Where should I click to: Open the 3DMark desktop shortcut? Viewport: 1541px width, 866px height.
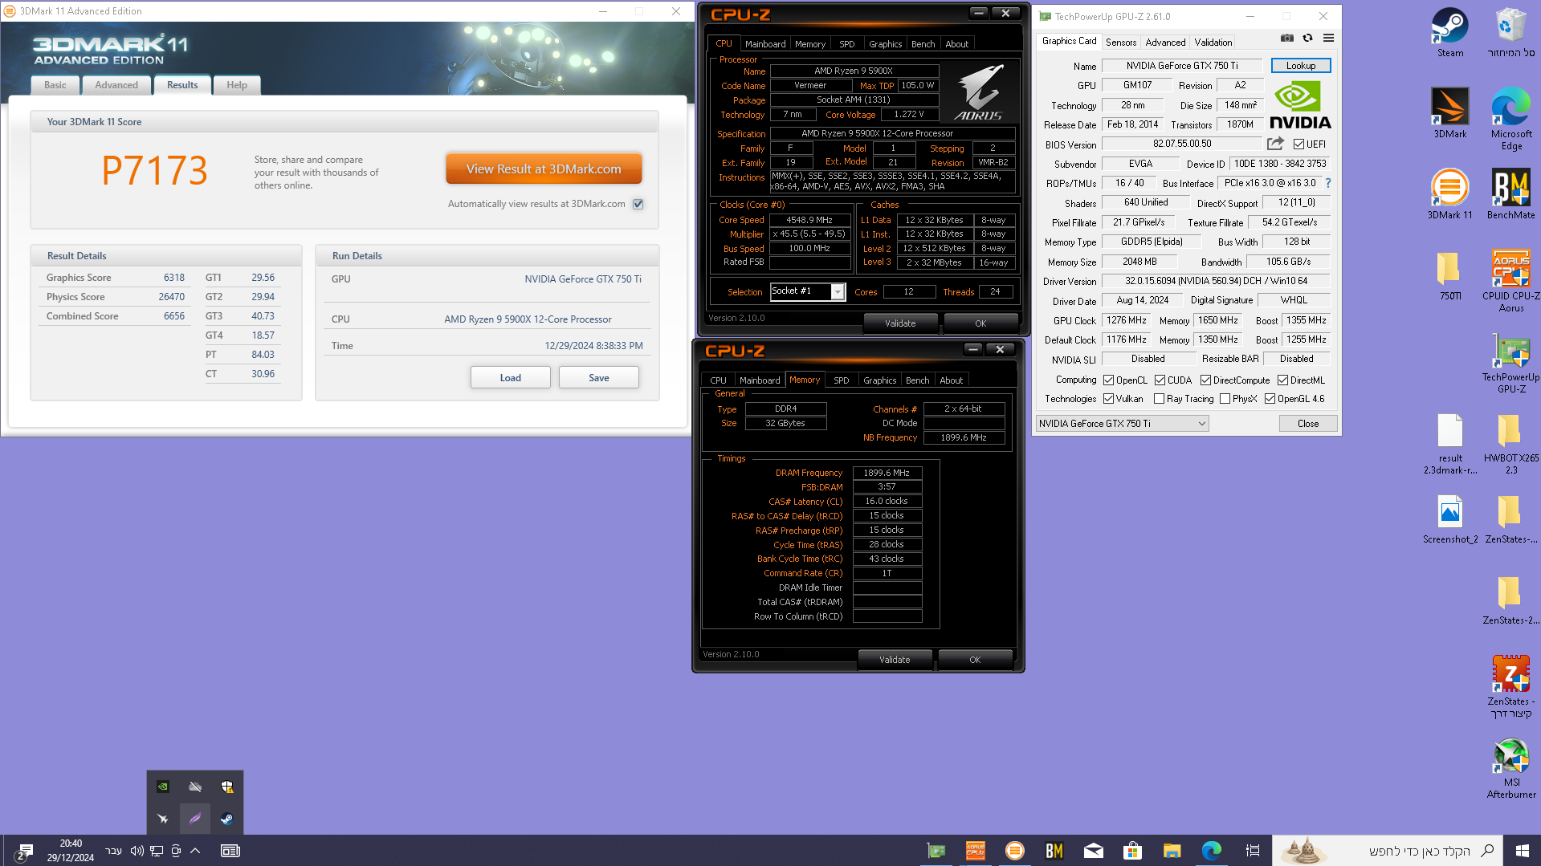1449,112
